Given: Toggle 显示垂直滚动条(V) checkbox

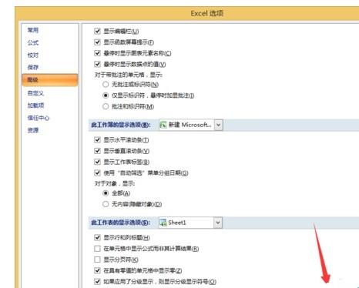Looking at the screenshot, I should (x=97, y=151).
